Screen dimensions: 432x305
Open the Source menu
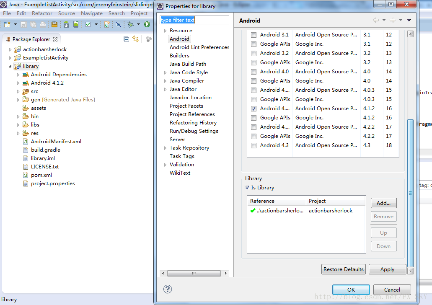(x=66, y=13)
